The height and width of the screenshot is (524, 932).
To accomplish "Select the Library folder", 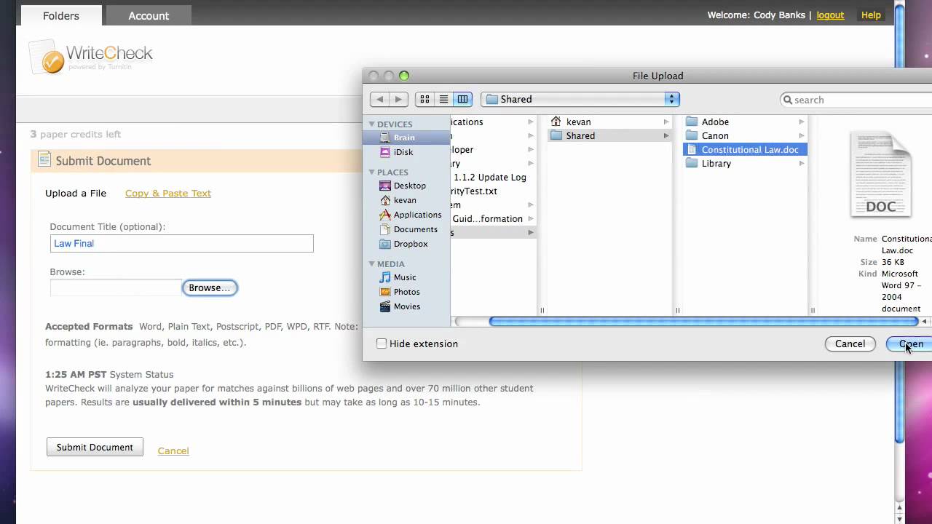I will 745,163.
